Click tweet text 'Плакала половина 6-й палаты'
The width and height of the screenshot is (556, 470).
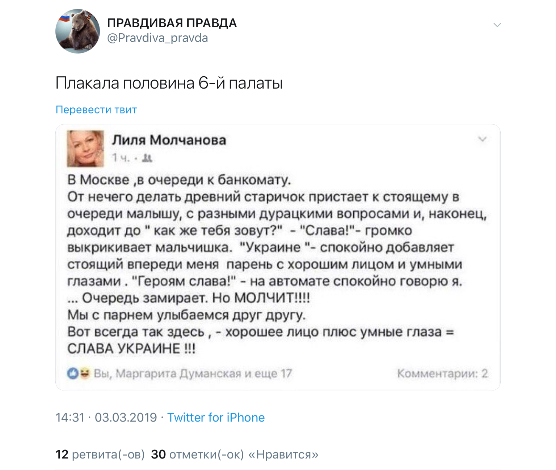pos(169,83)
